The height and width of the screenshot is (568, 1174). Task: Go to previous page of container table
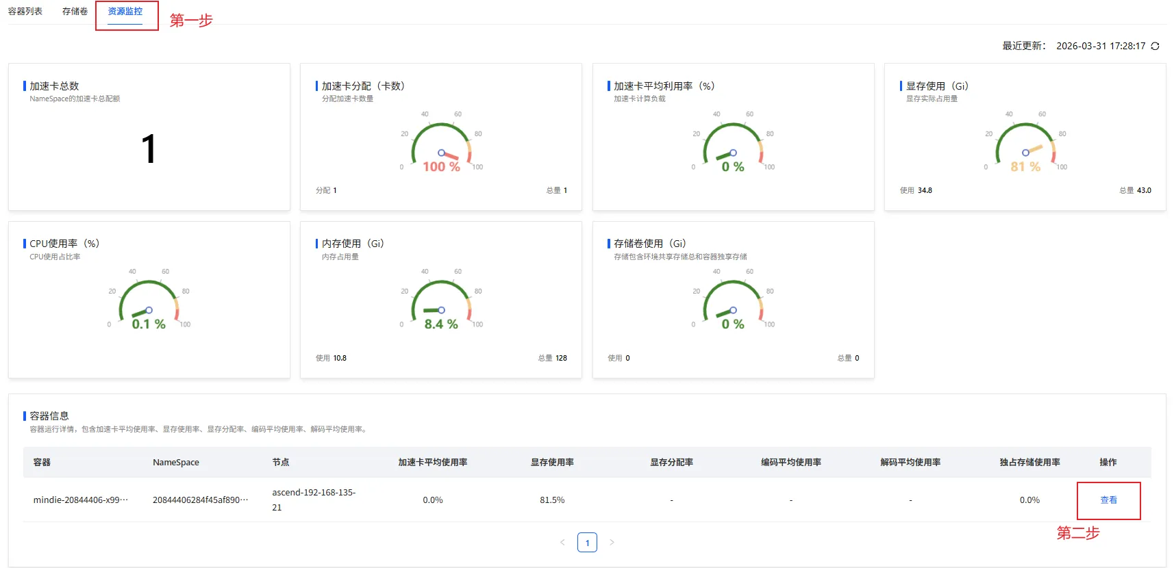coord(562,542)
